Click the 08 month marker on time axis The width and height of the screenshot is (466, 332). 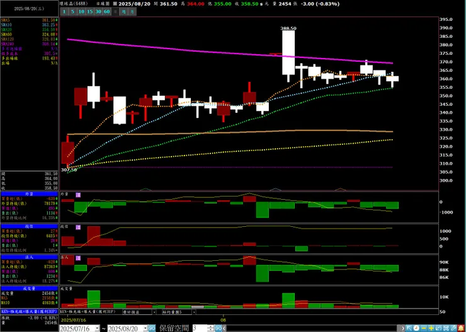click(223, 321)
